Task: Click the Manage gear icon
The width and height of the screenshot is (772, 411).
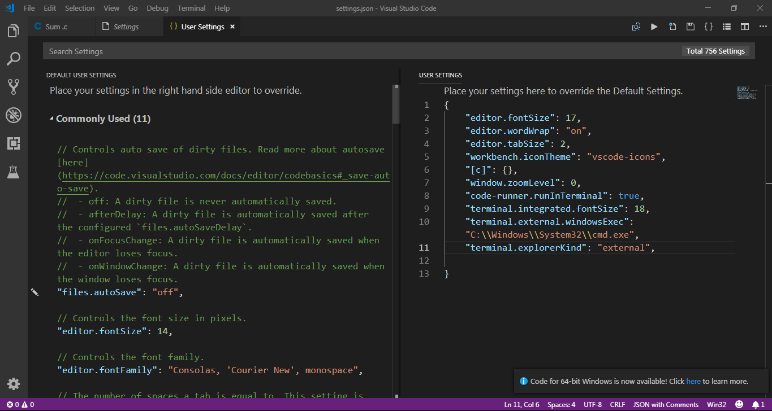Action: 14,384
